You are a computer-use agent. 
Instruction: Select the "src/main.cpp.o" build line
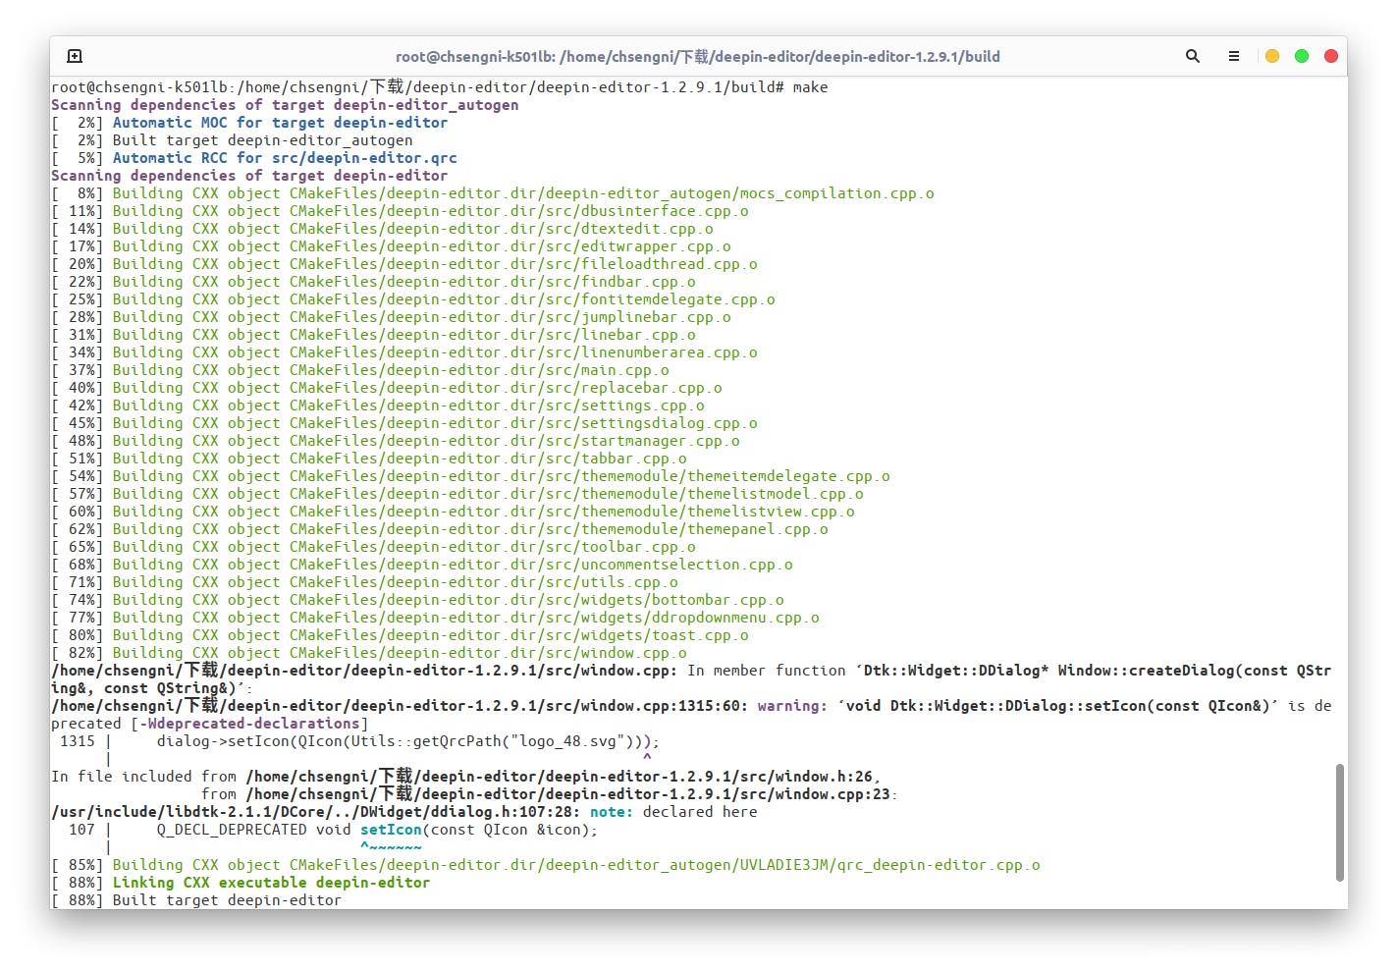[360, 370]
